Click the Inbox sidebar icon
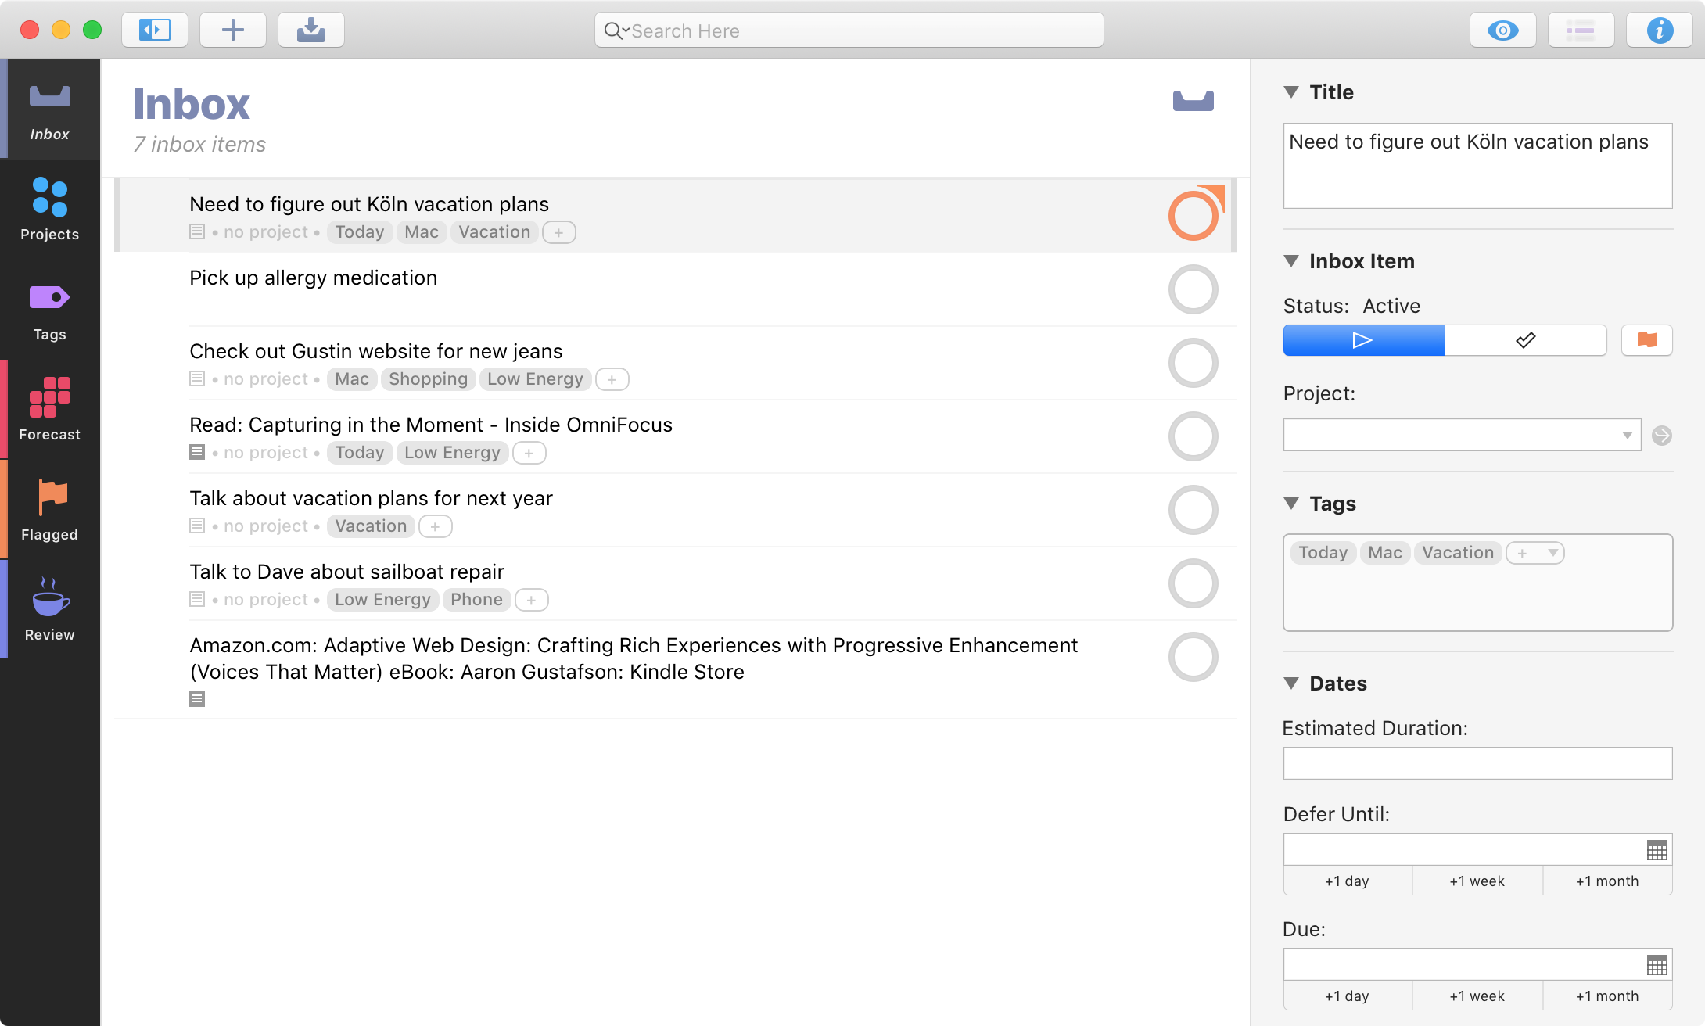1705x1026 pixels. [50, 109]
